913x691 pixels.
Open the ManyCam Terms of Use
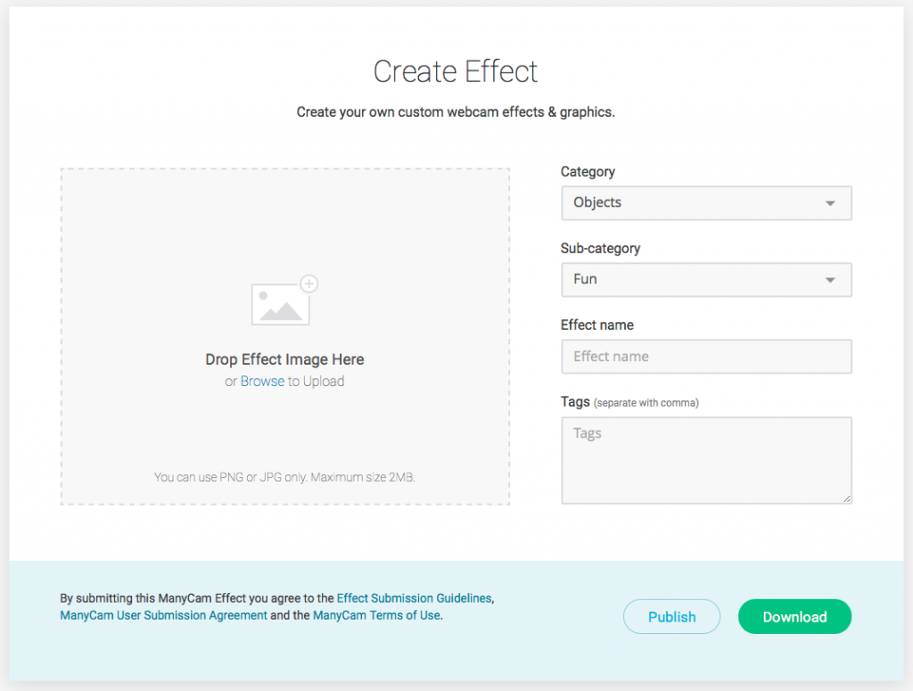[x=375, y=615]
